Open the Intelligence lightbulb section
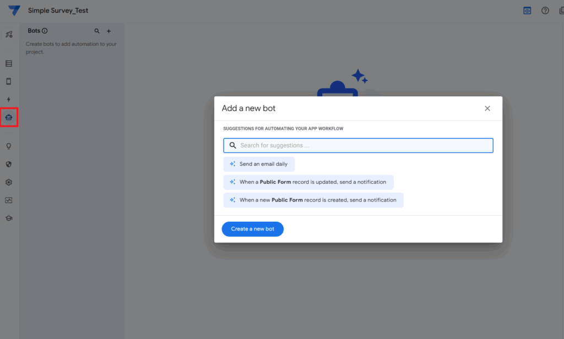This screenshot has height=339, width=564. point(9,146)
